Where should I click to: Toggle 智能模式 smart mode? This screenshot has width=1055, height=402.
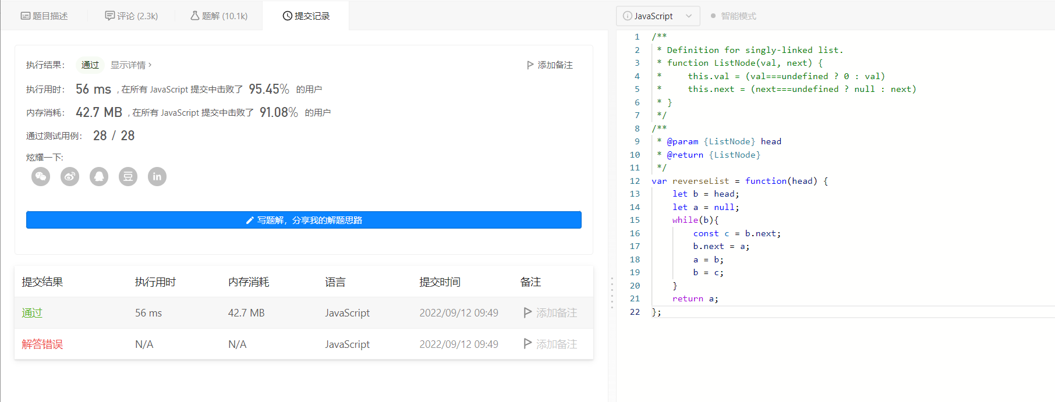pyautogui.click(x=733, y=16)
